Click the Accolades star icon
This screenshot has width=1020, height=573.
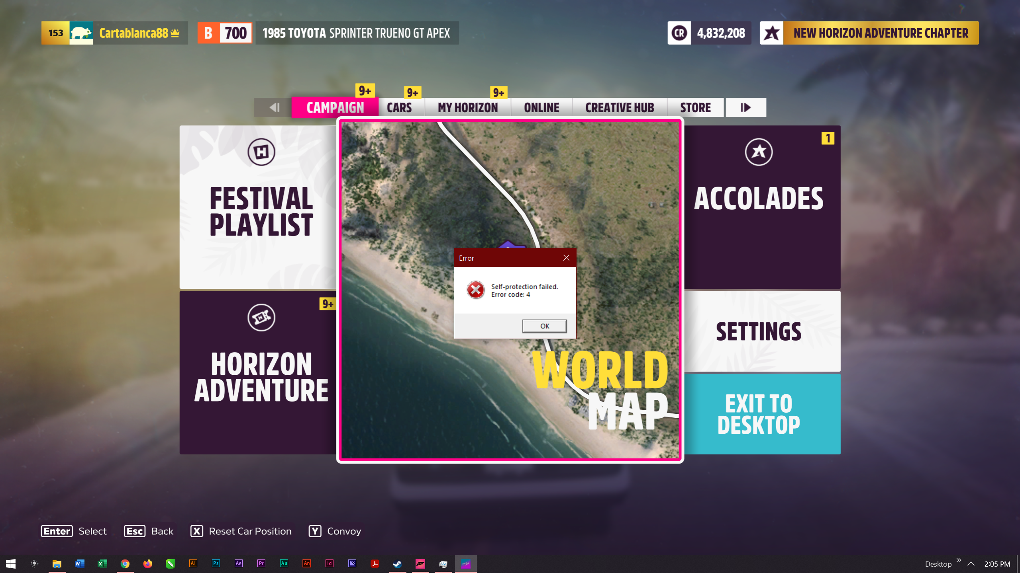click(x=759, y=152)
